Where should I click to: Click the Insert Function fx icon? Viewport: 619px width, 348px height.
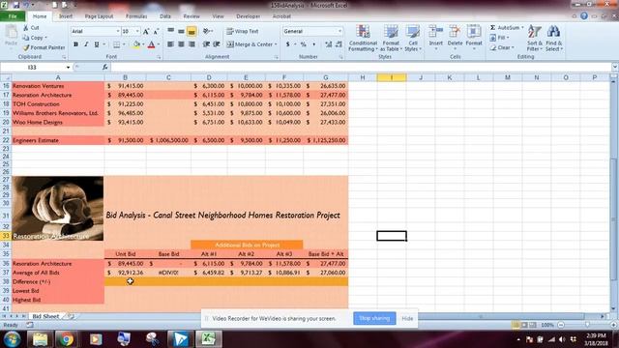105,67
